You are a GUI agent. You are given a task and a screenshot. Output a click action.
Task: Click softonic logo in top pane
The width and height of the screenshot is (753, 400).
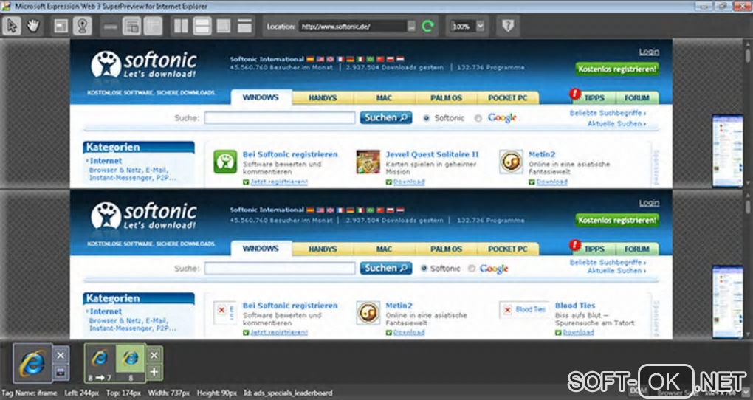point(144,65)
